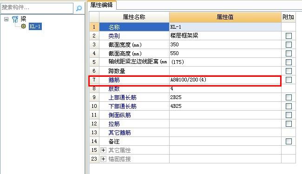Screen dimensions: 302x174
Task: Tick the 附加 checkbox for 截面宽度
Action: [x=289, y=44]
